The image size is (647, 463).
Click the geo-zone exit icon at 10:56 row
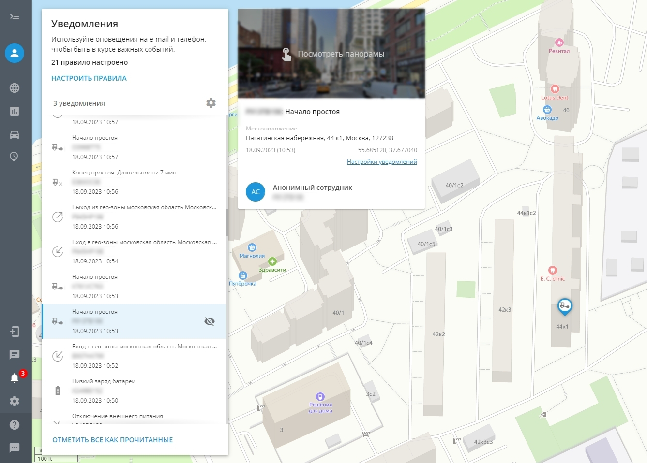58,217
